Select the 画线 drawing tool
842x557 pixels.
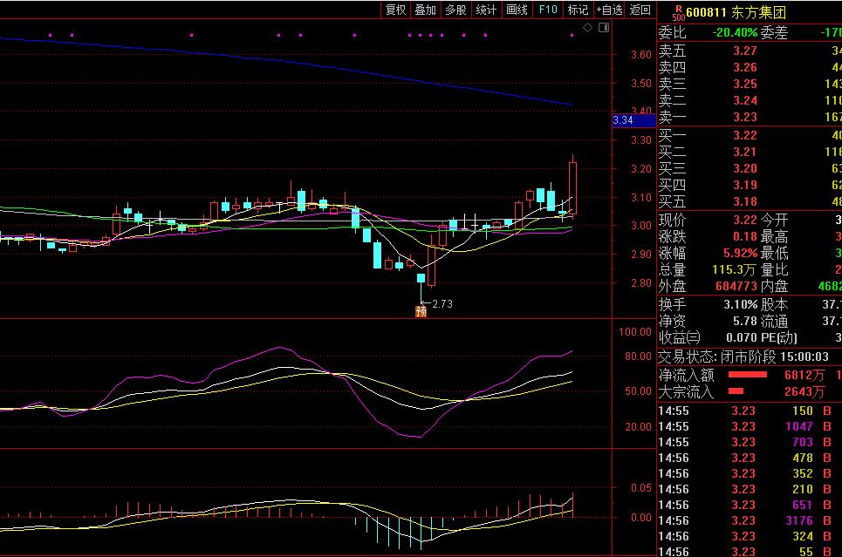tap(517, 10)
